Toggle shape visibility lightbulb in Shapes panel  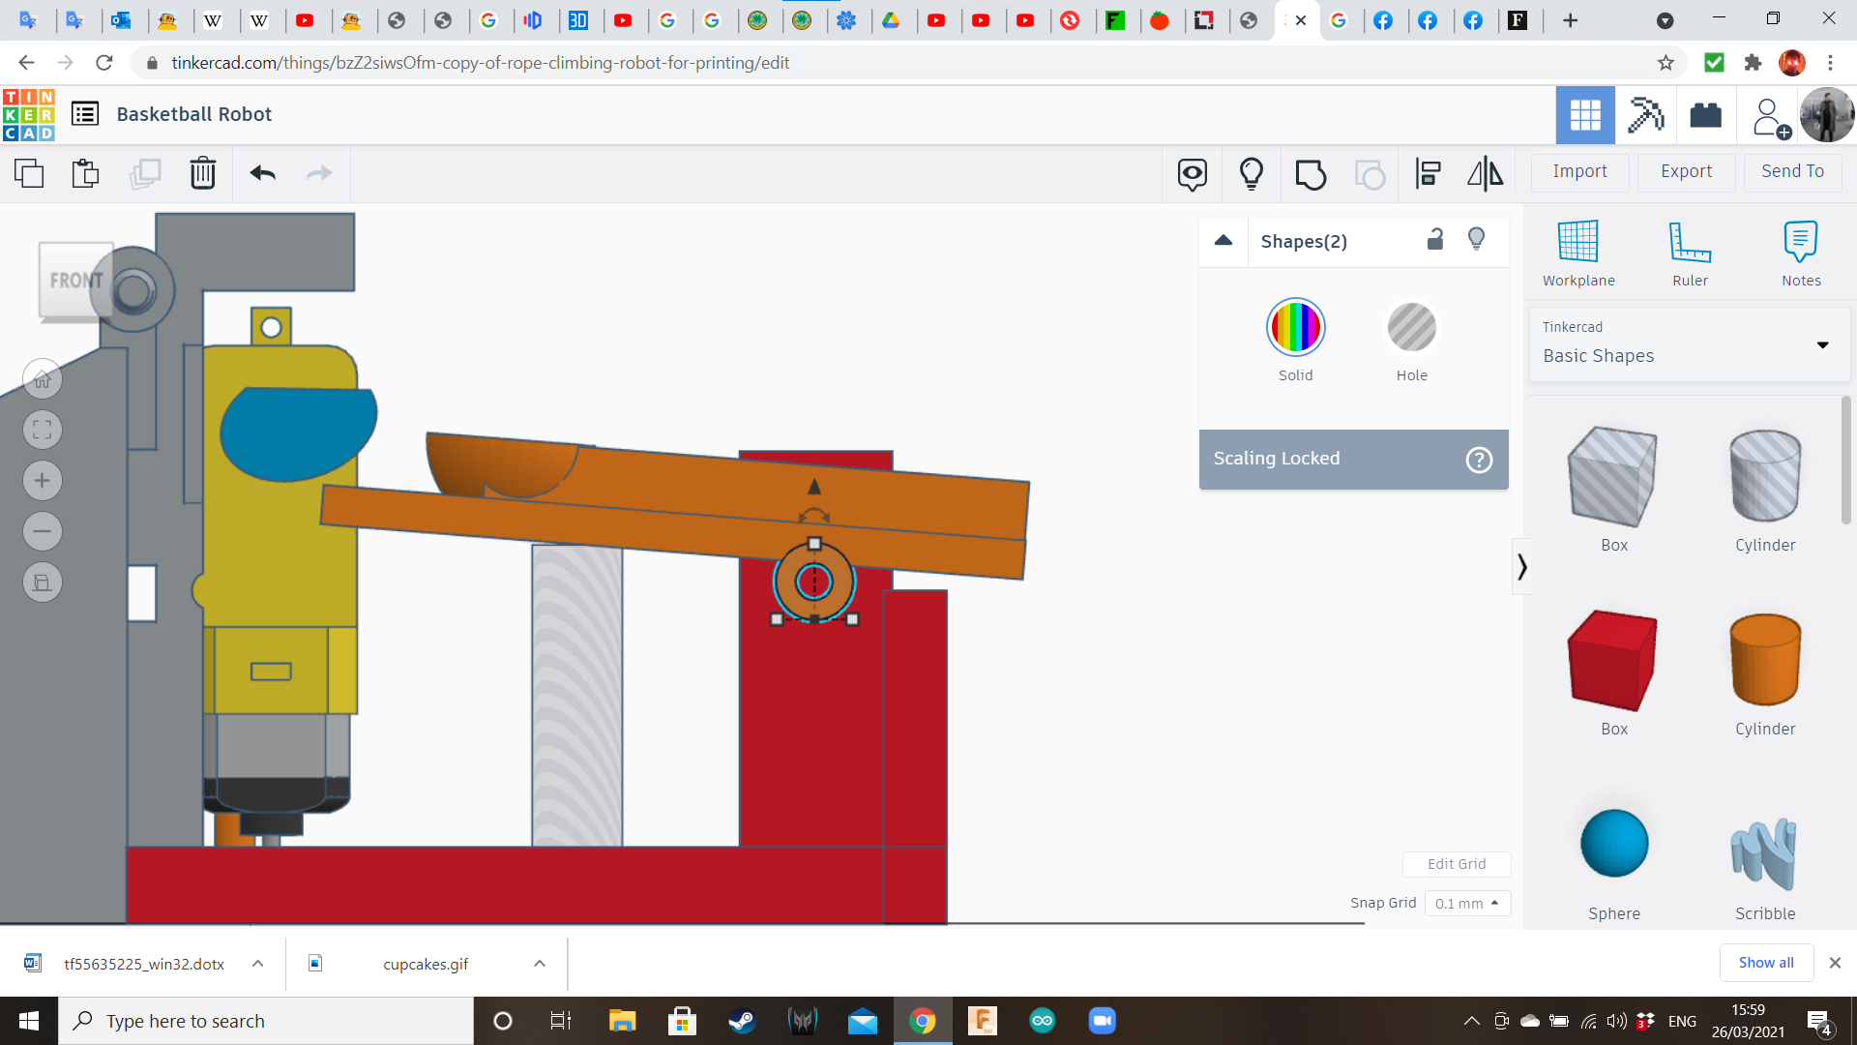(x=1476, y=239)
